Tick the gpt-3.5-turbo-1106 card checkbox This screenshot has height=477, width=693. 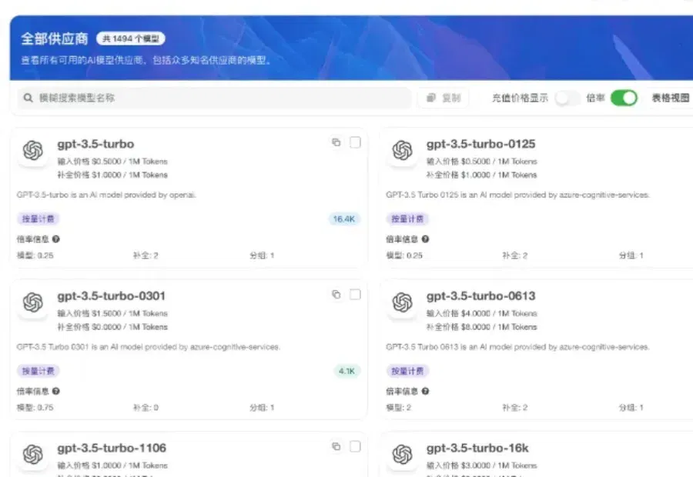(355, 446)
